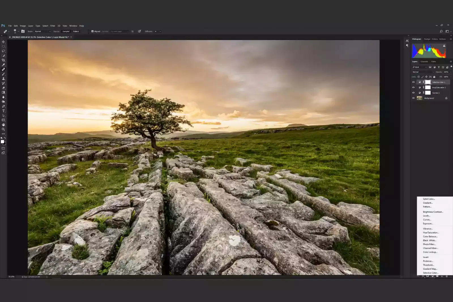Select the Zoom tool

pyautogui.click(x=3, y=129)
